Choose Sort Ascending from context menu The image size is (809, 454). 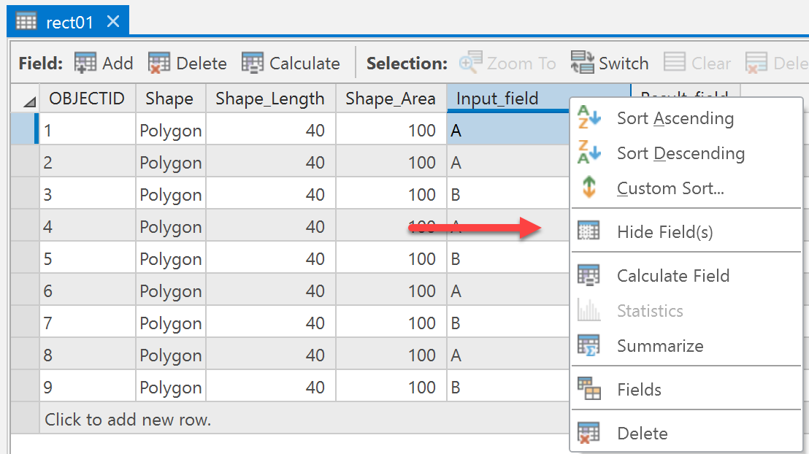675,118
